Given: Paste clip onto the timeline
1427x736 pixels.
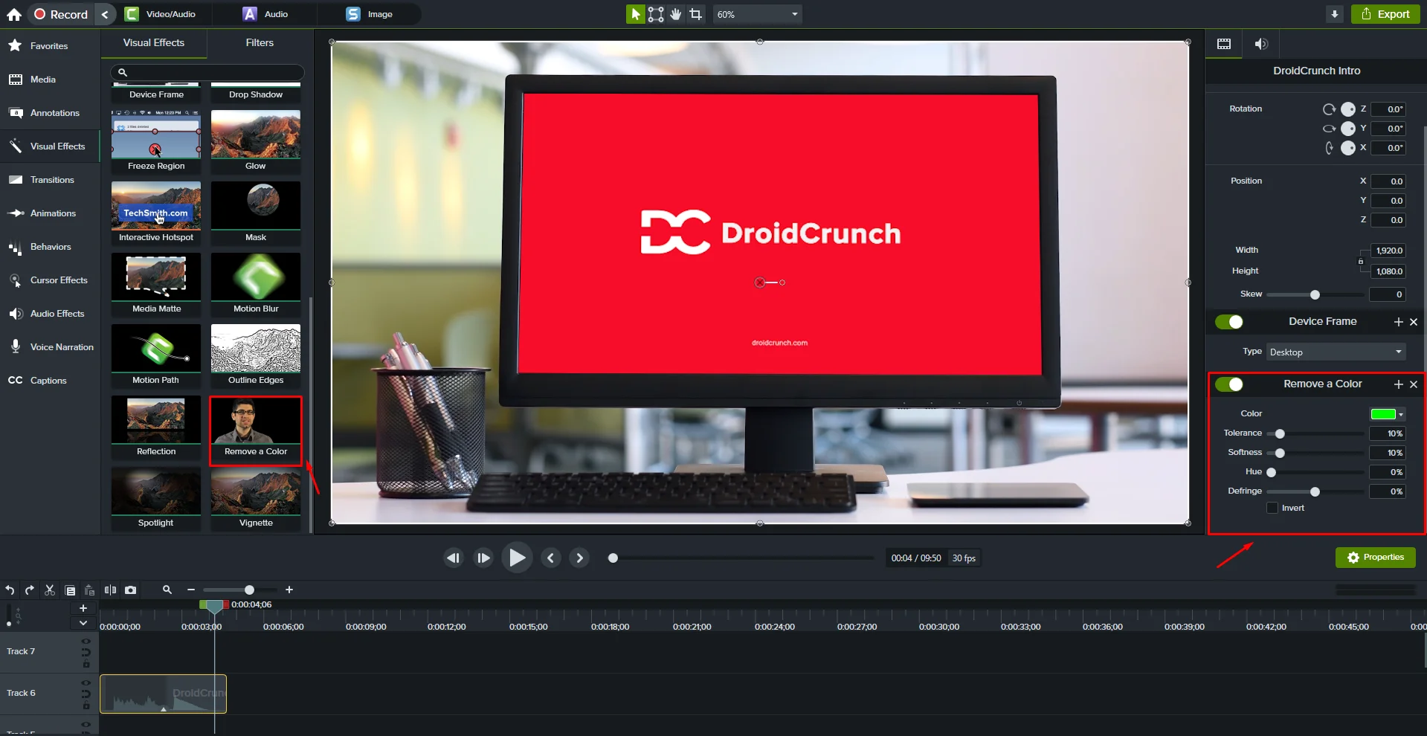Looking at the screenshot, I should click(x=89, y=590).
